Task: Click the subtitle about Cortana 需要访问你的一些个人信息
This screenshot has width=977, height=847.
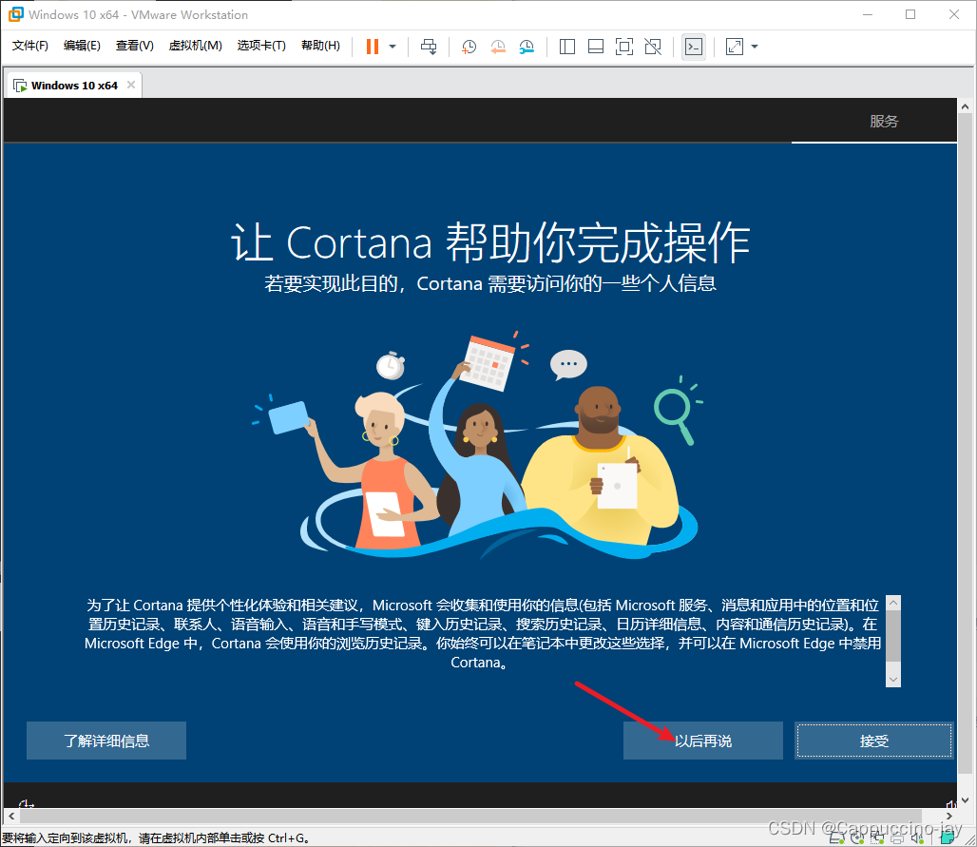Action: pos(490,283)
